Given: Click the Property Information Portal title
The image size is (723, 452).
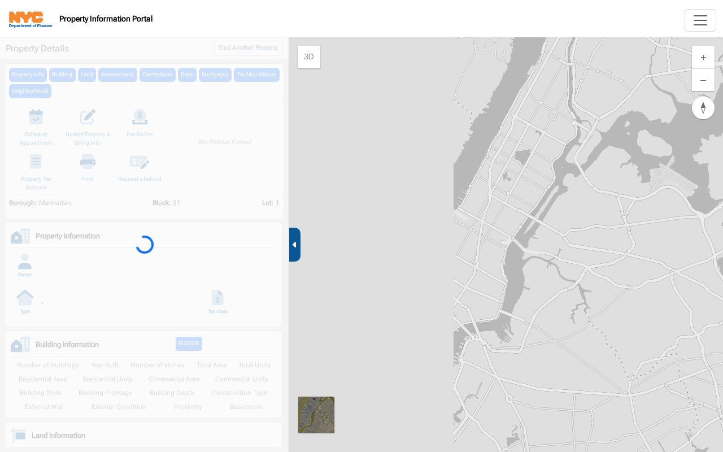Looking at the screenshot, I should tap(106, 19).
